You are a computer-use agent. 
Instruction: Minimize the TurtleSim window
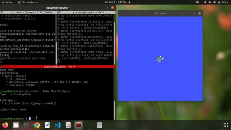click(x=194, y=13)
